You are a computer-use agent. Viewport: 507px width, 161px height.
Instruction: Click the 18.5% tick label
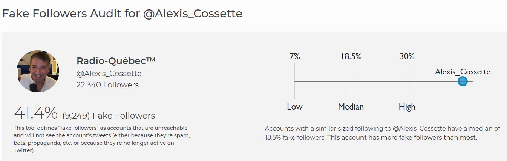pyautogui.click(x=351, y=56)
